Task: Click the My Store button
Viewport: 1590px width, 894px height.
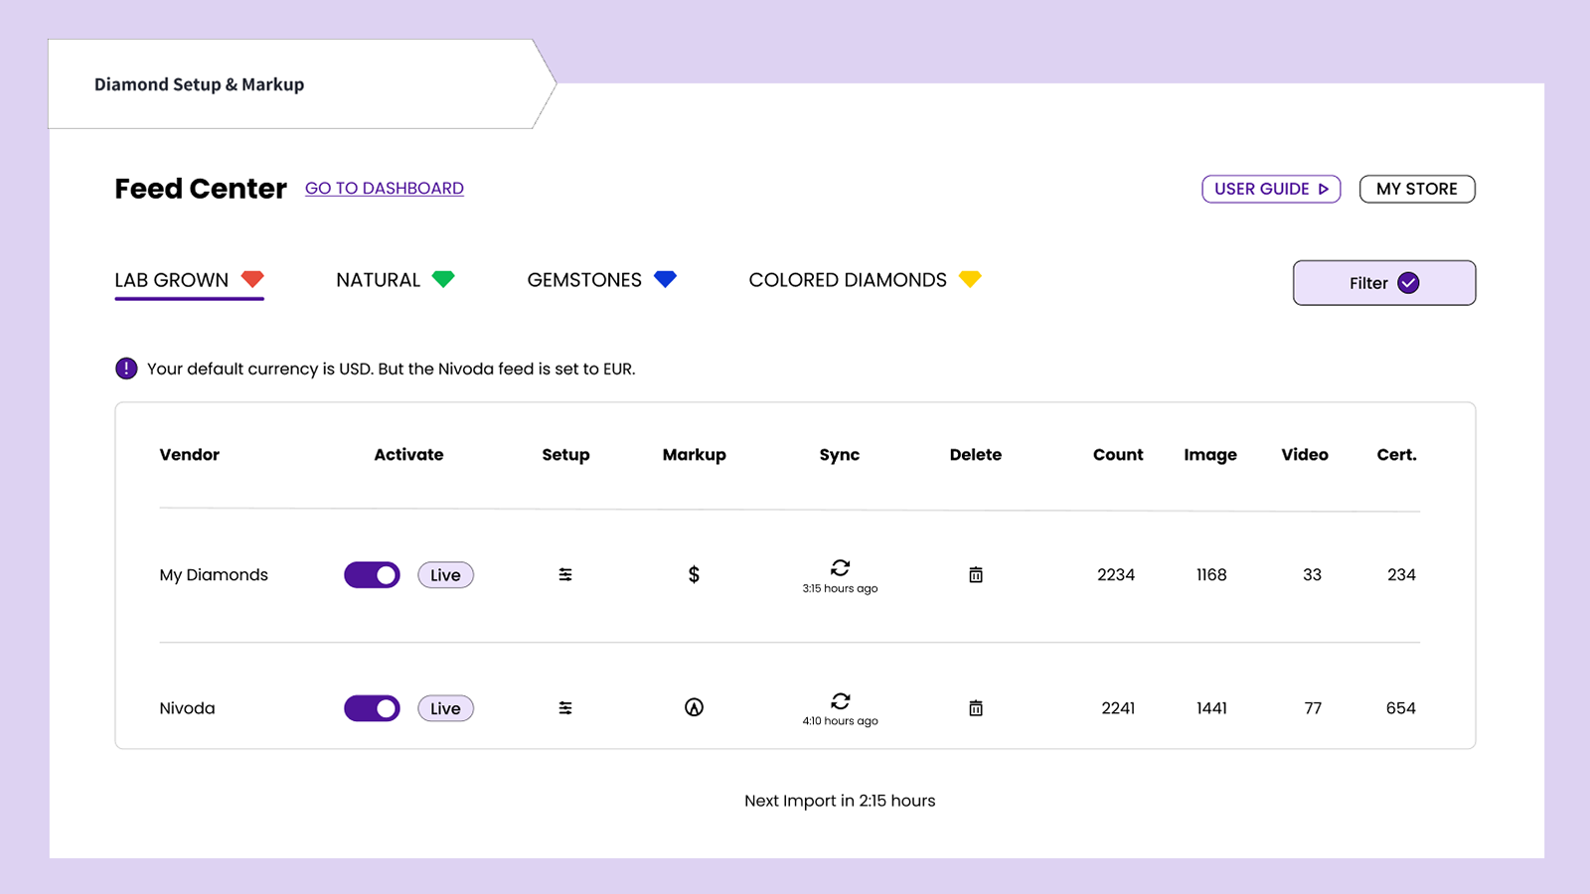Action: click(1417, 189)
